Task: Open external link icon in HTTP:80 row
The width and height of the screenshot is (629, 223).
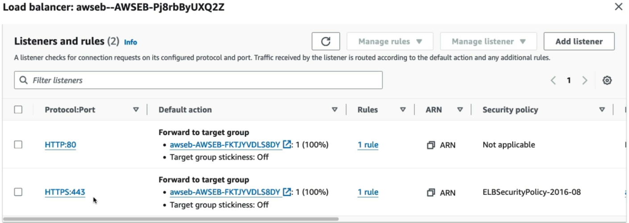Action: tap(287, 145)
